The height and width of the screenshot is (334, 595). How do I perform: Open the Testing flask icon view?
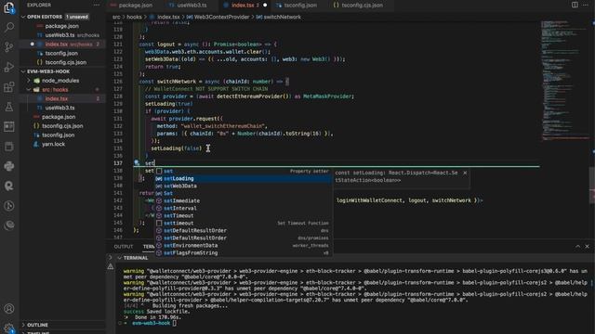[x=8, y=107]
